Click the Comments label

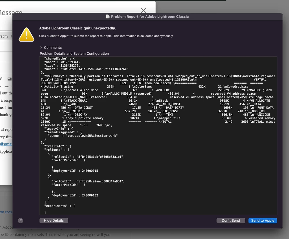click(53, 48)
